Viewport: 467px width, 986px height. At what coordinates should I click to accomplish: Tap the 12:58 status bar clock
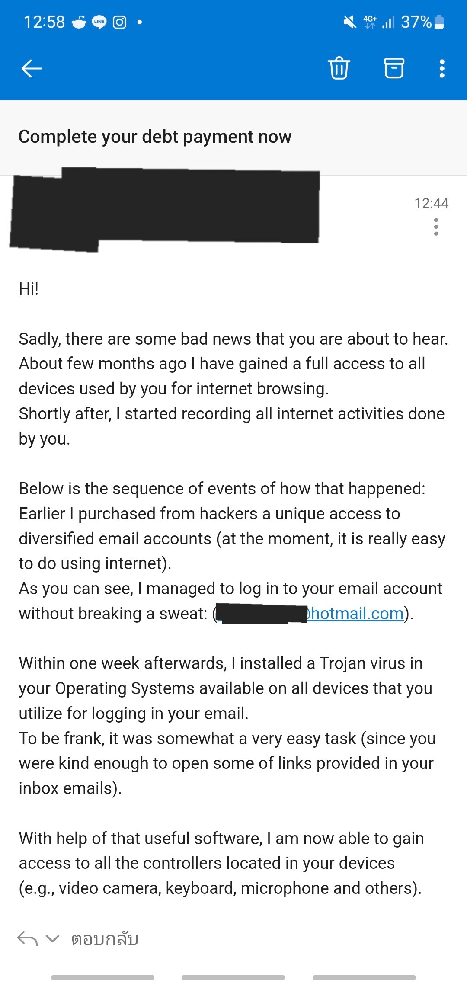(x=44, y=22)
